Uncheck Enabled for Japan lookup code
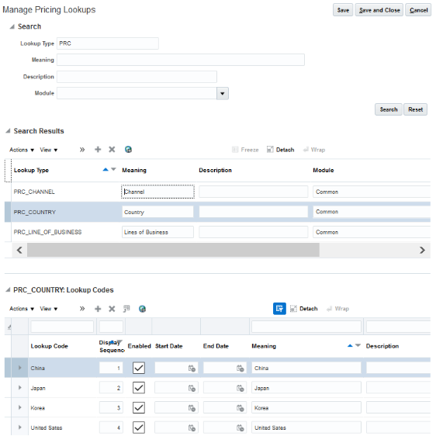The image size is (436, 436). point(139,388)
